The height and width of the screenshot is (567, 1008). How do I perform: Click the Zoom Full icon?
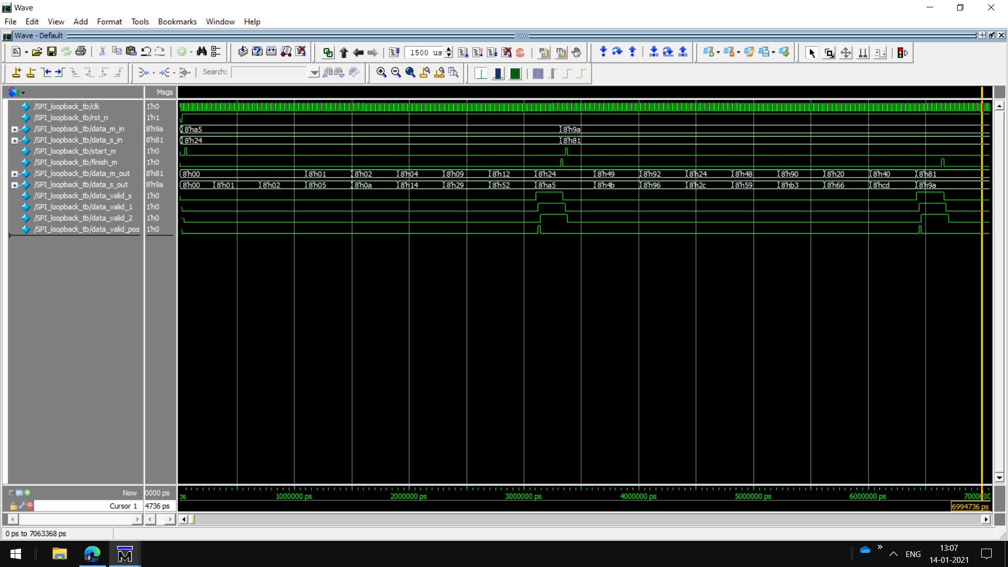click(410, 73)
